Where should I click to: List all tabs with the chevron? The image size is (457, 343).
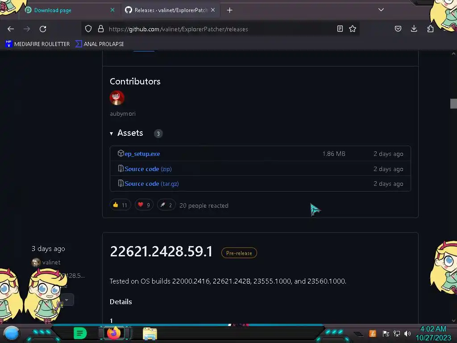(x=381, y=10)
